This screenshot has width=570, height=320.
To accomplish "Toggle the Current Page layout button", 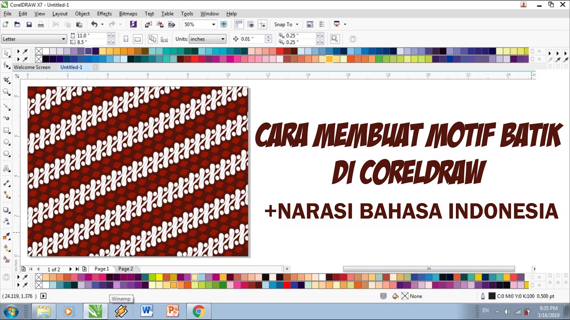I will coord(164,39).
